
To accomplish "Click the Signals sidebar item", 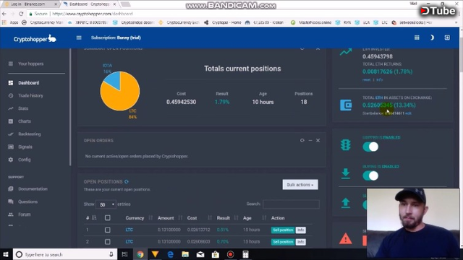I will pyautogui.click(x=25, y=147).
